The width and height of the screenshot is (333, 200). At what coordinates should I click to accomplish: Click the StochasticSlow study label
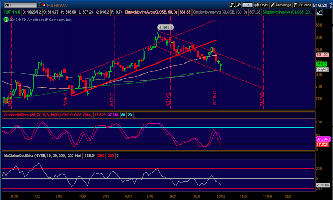pos(48,115)
